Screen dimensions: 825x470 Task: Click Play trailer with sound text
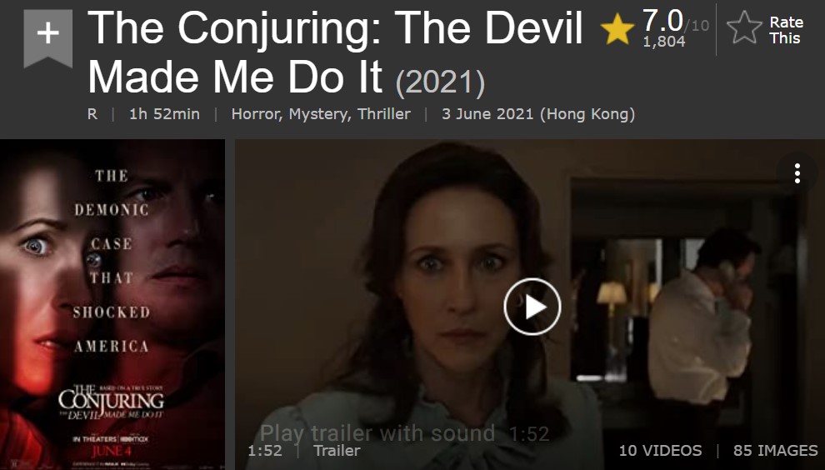377,433
